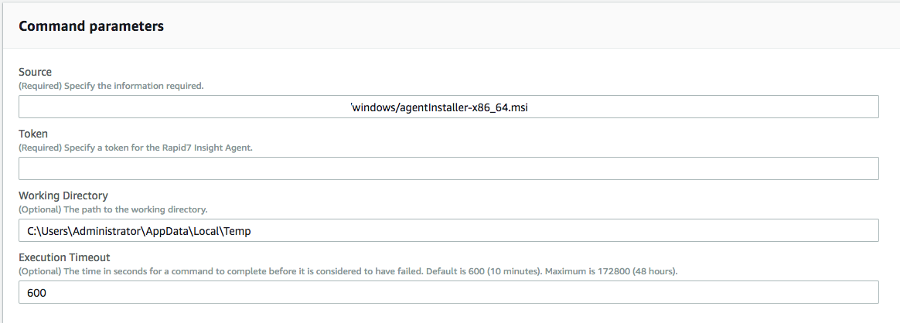Click the Working Directory label
Screen dimensions: 900x323
click(x=63, y=195)
